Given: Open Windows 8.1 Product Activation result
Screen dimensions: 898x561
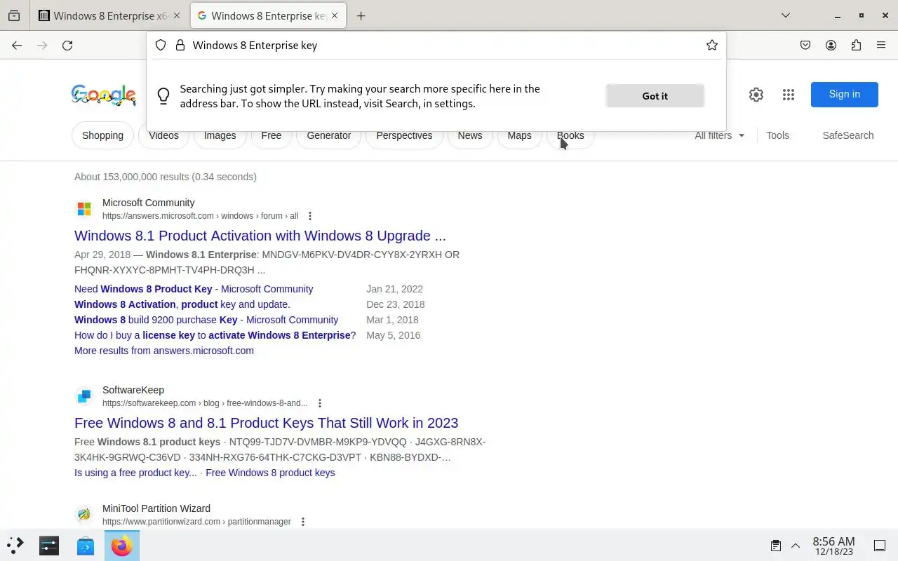Looking at the screenshot, I should (x=260, y=236).
